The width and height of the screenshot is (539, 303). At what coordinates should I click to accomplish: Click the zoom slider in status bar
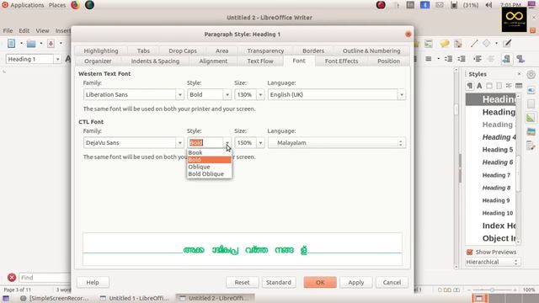click(x=492, y=290)
